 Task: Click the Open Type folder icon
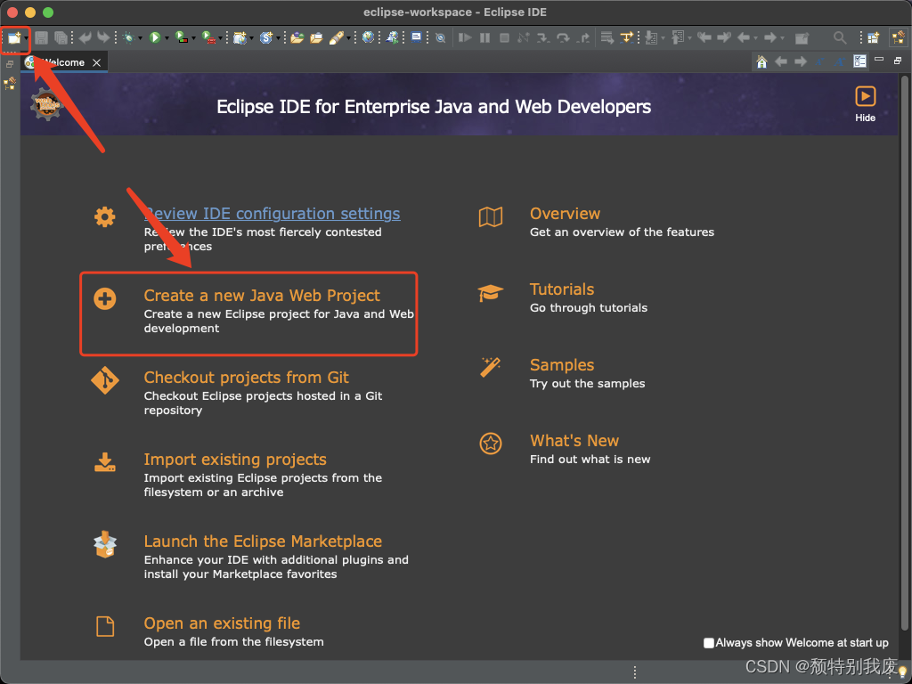(297, 38)
